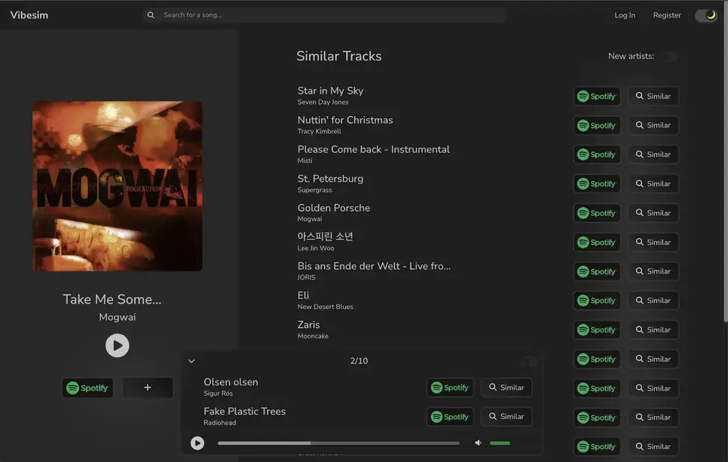Find tracks similar to Golden Porsche
728x462 pixels.
click(653, 213)
